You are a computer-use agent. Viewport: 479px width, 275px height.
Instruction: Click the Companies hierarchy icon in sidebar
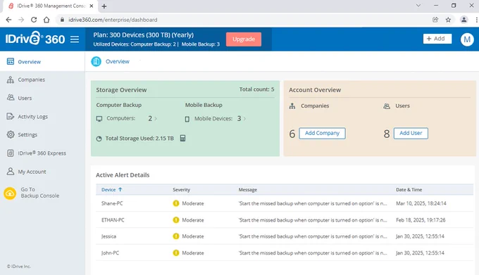[x=11, y=79]
